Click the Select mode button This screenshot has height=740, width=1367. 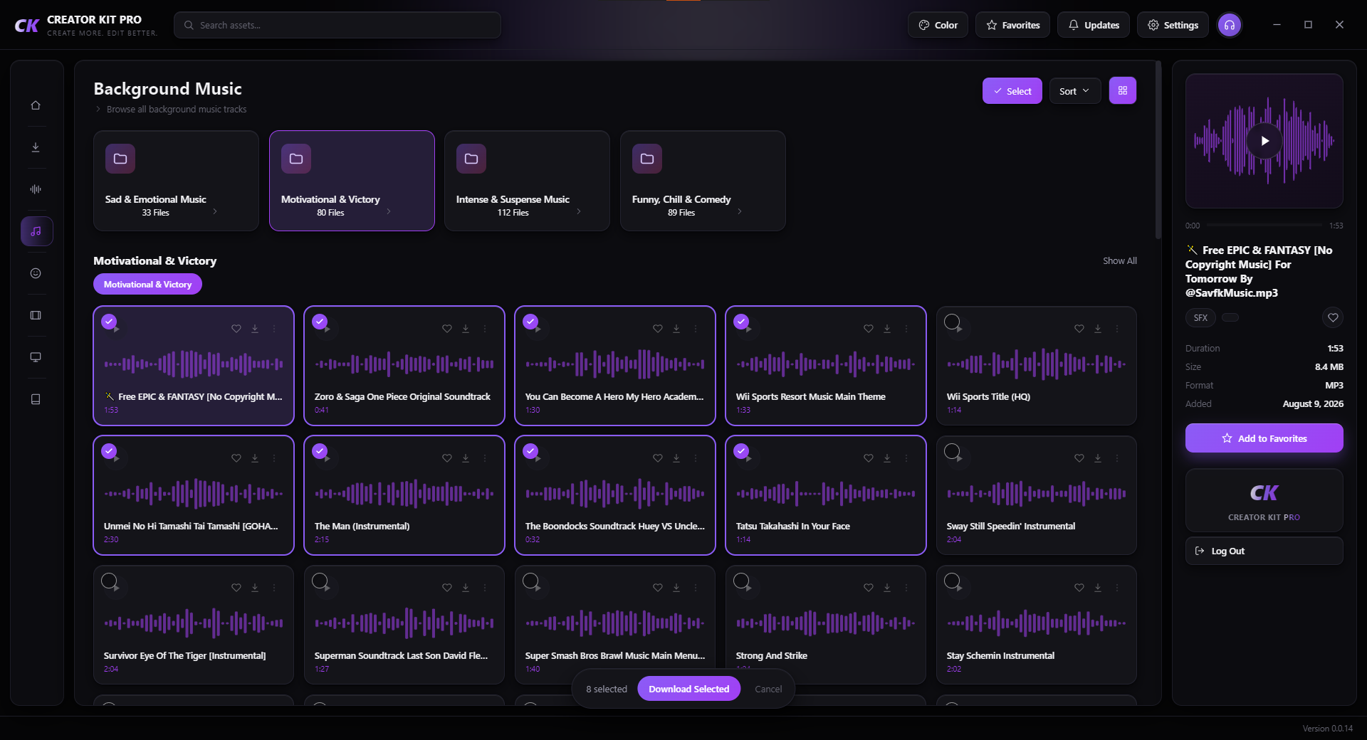1012,91
